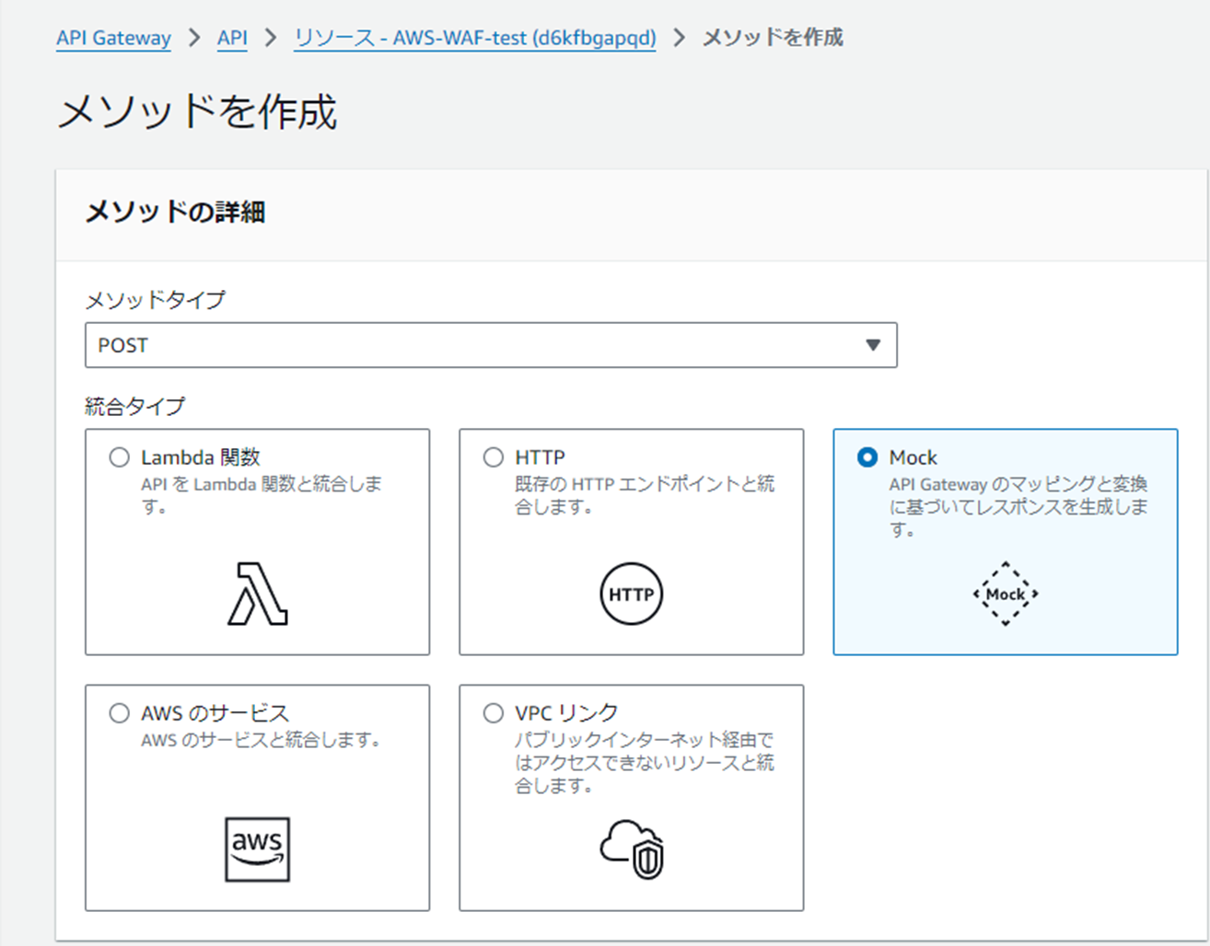Click Mock description about API Gateway mapping
1210x946 pixels.
(1018, 506)
